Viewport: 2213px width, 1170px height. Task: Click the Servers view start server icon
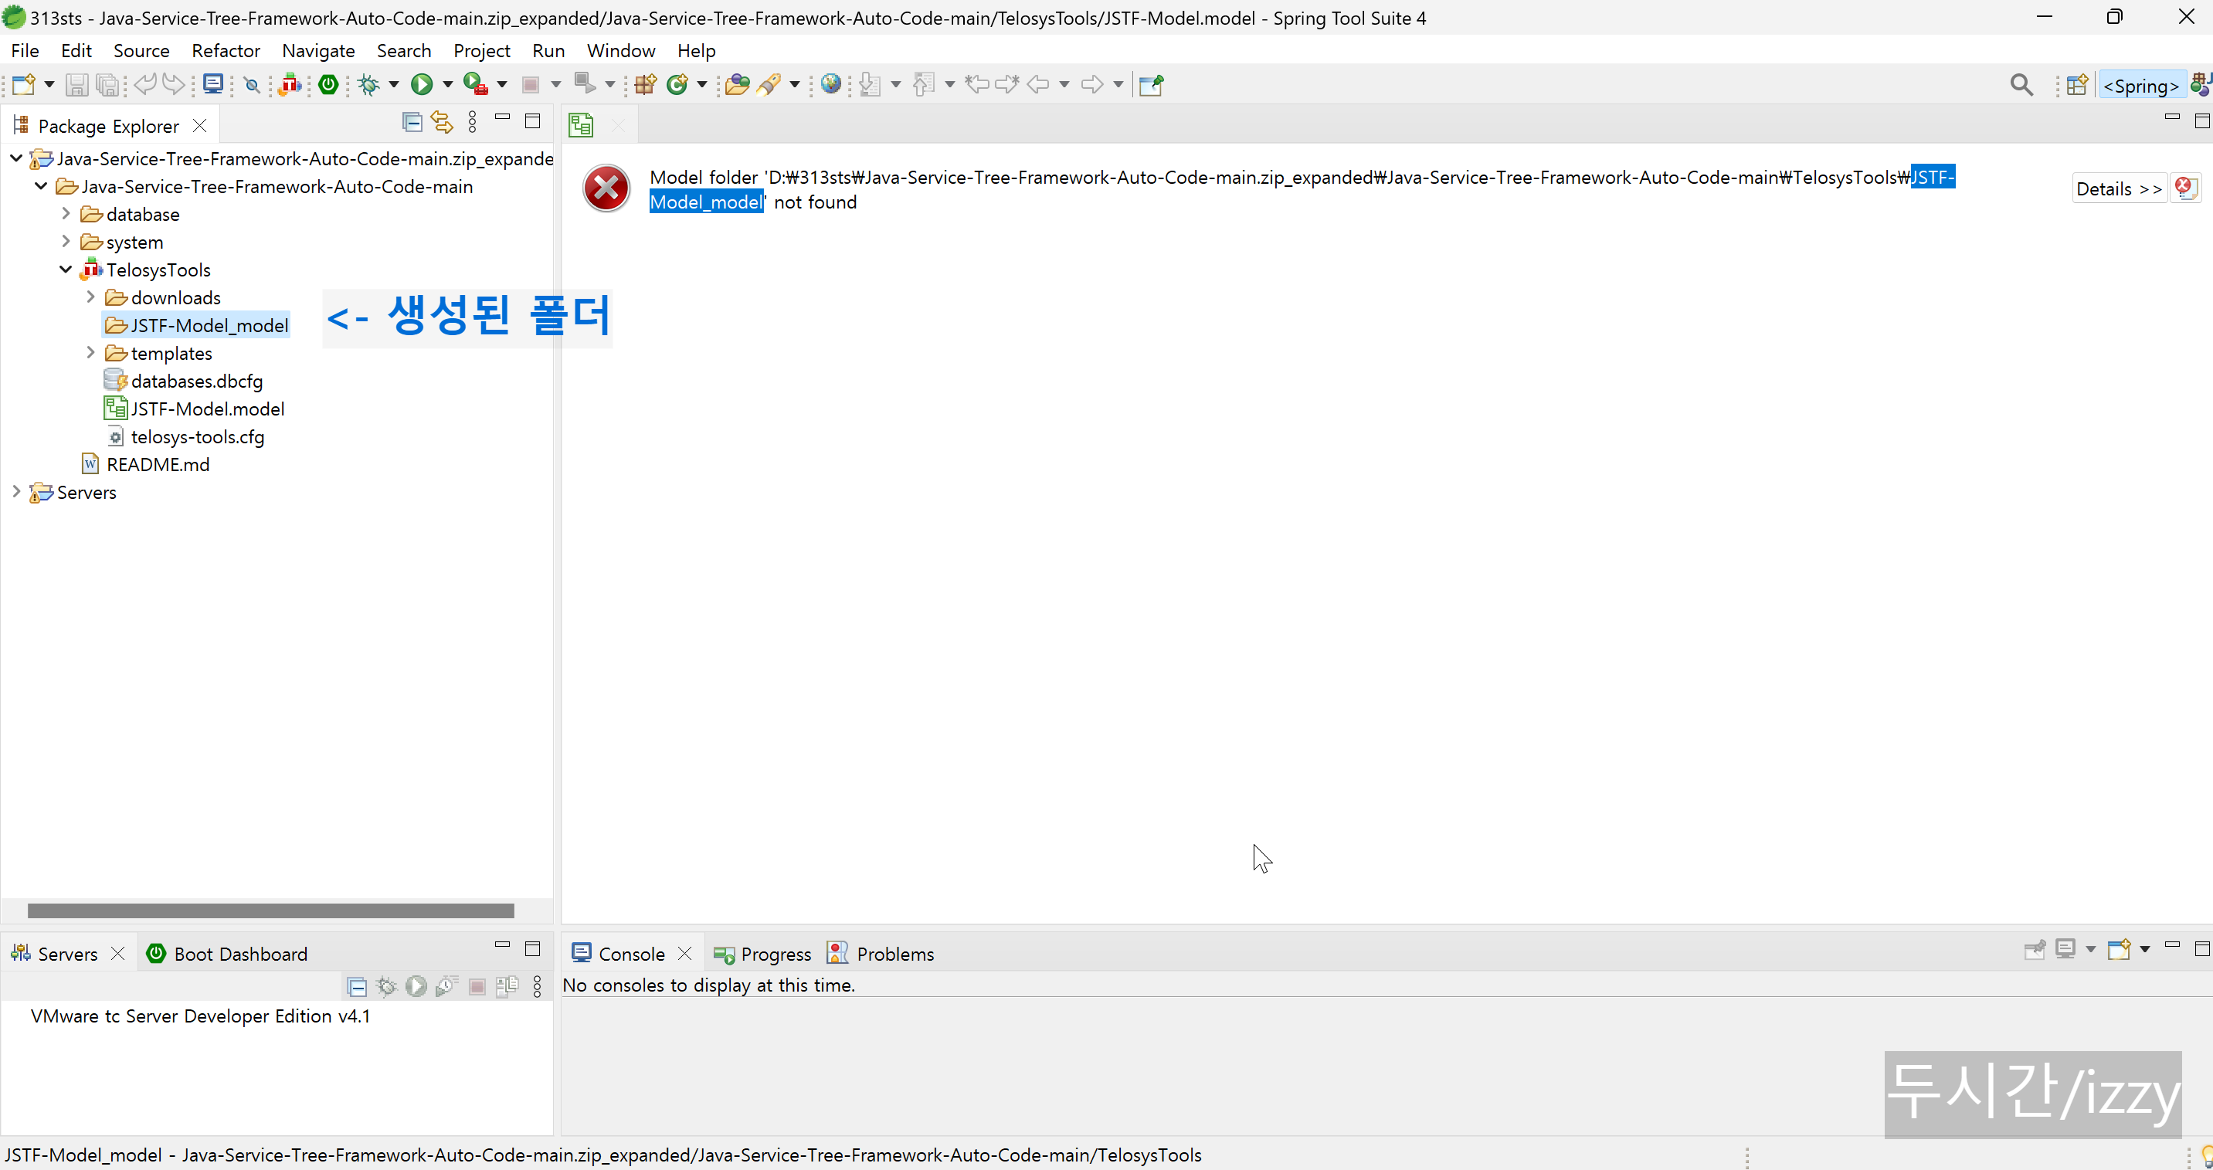pyautogui.click(x=416, y=986)
